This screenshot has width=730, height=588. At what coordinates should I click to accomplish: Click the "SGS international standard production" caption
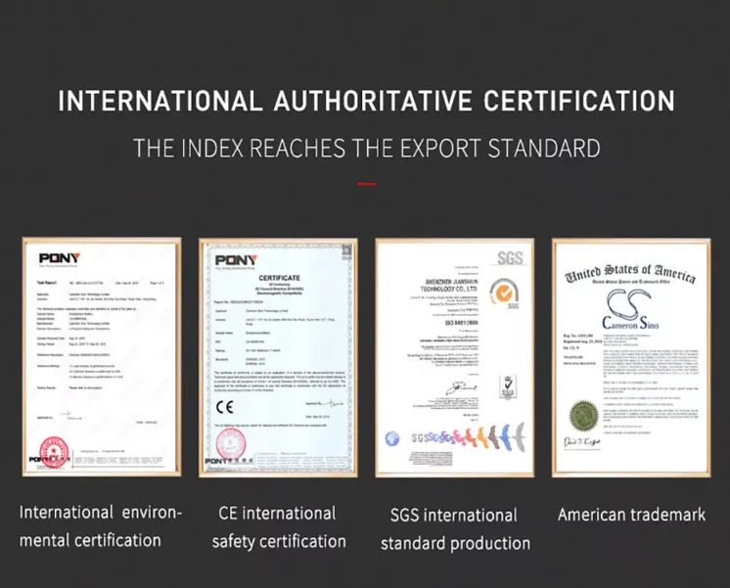tap(455, 528)
